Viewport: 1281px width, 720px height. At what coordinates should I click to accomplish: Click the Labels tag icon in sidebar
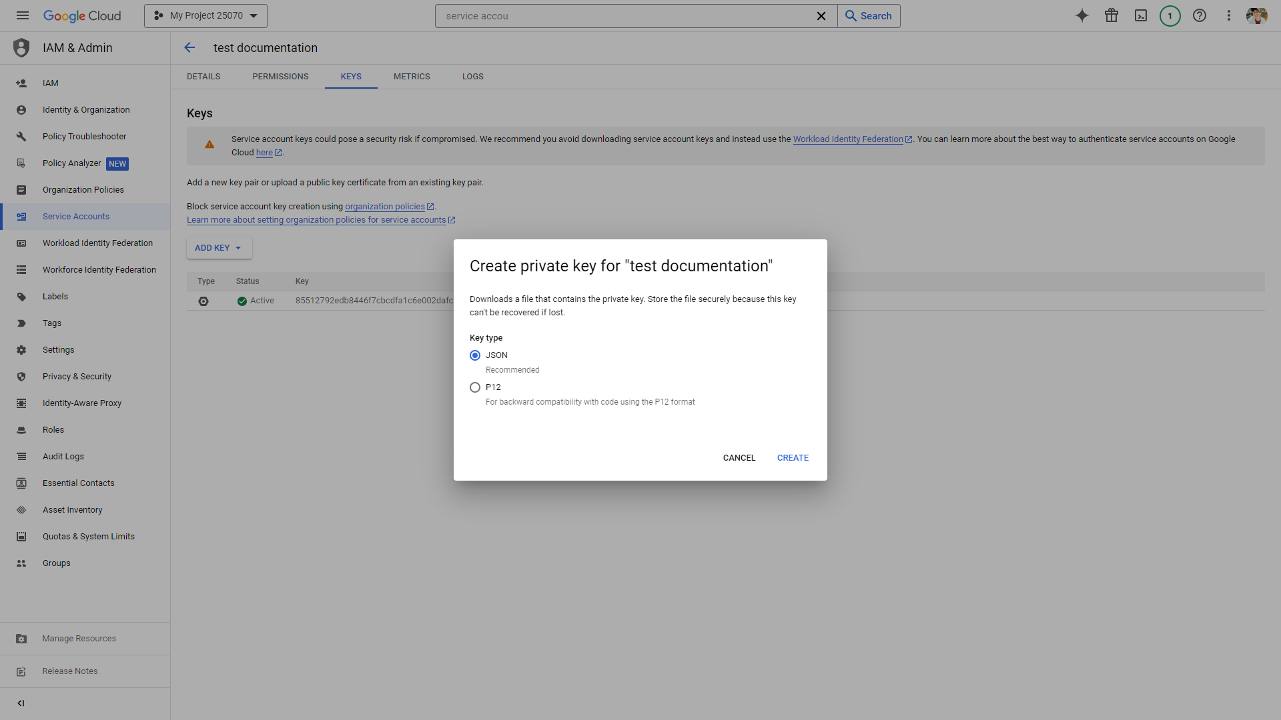[x=21, y=297]
